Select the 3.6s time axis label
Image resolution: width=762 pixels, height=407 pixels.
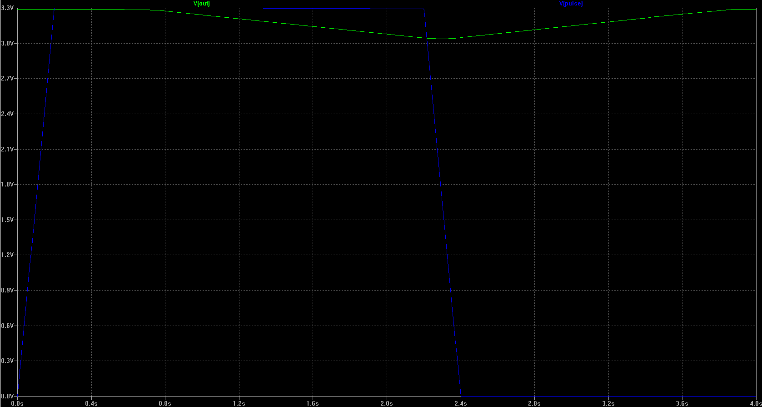click(x=682, y=403)
